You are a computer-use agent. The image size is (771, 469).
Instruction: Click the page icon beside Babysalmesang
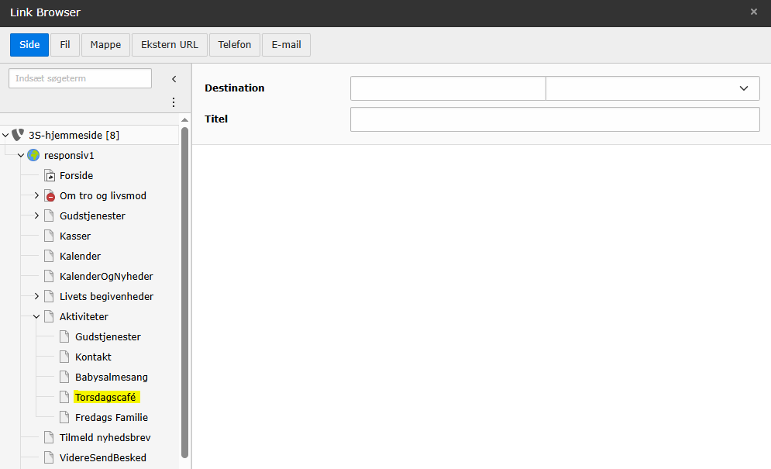pos(65,377)
